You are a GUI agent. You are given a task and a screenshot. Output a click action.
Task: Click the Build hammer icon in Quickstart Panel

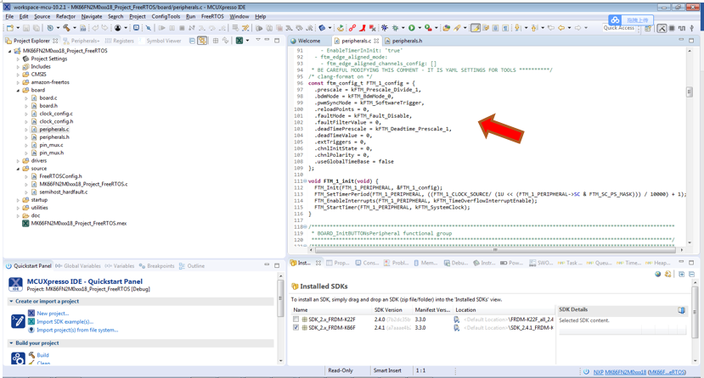click(31, 355)
